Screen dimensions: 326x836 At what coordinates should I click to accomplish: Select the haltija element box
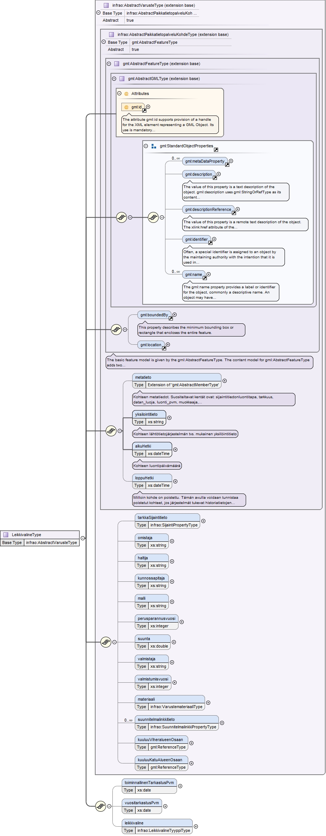coord(152,562)
